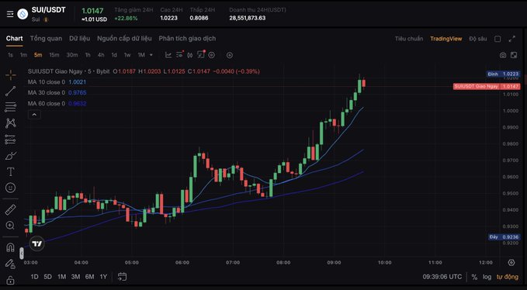The image size is (527, 290).
Task: Click the Sui coin logo
Action: [23, 14]
